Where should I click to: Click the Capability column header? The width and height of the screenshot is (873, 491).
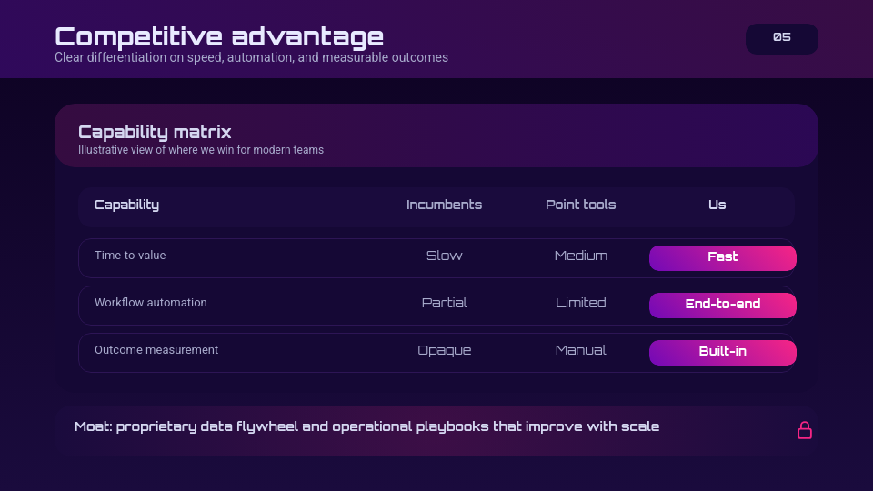[x=126, y=205]
